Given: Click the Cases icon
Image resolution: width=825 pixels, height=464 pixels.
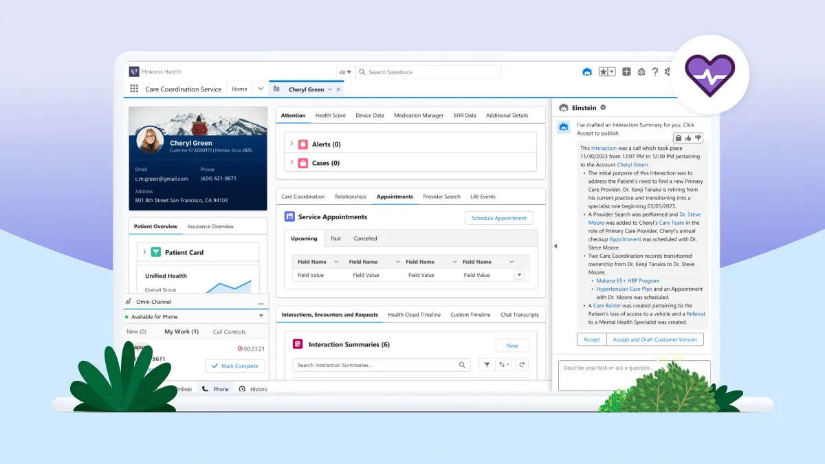Looking at the screenshot, I should [x=303, y=163].
